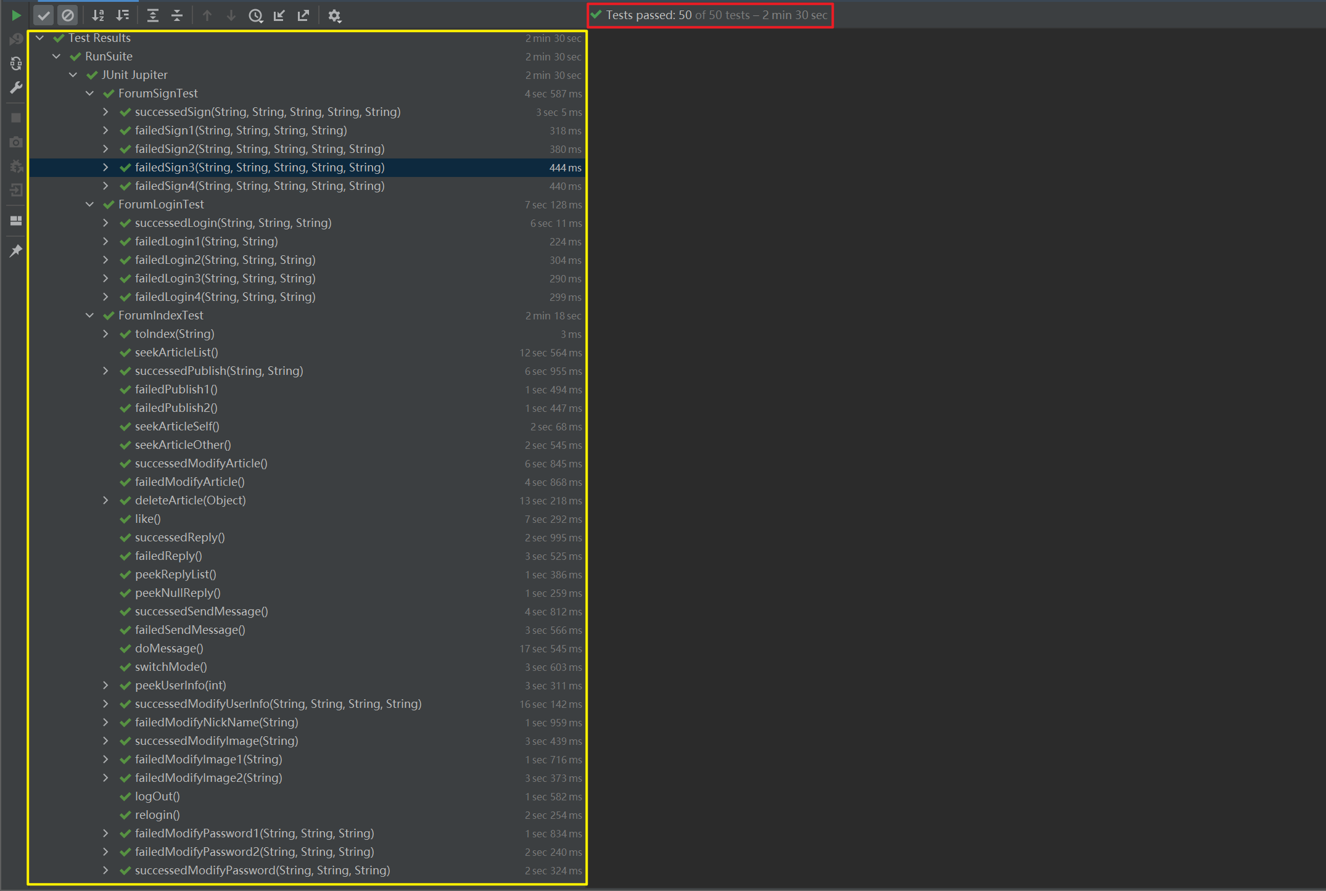Expand the toIndex(String) node

pos(106,334)
